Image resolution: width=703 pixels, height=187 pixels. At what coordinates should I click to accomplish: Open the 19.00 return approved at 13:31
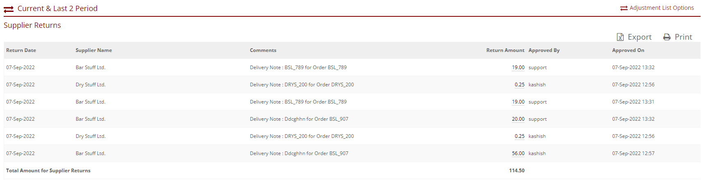[x=518, y=102]
